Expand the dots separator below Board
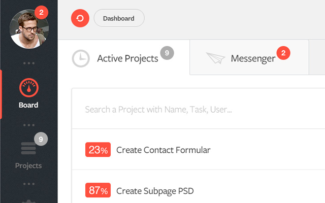 [x=28, y=124]
